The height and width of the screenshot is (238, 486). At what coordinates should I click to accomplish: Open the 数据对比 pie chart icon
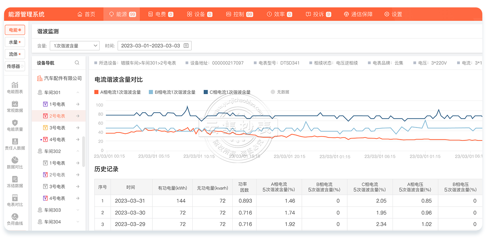(15, 160)
